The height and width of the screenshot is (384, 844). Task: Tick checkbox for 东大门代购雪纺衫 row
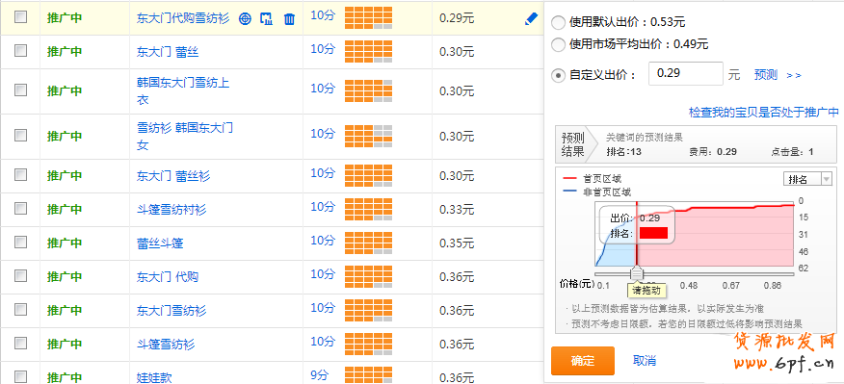tap(20, 17)
